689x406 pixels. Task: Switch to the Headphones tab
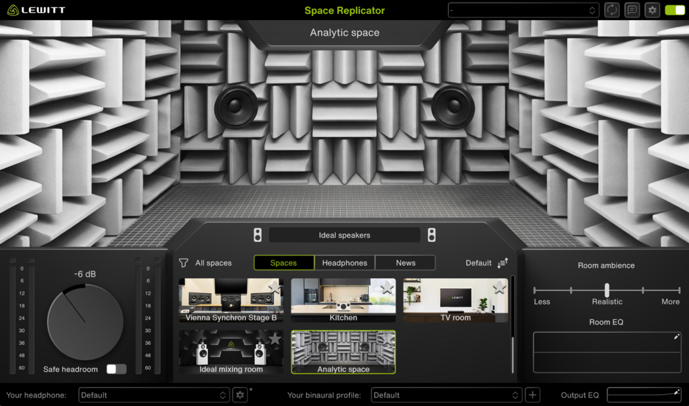point(344,263)
